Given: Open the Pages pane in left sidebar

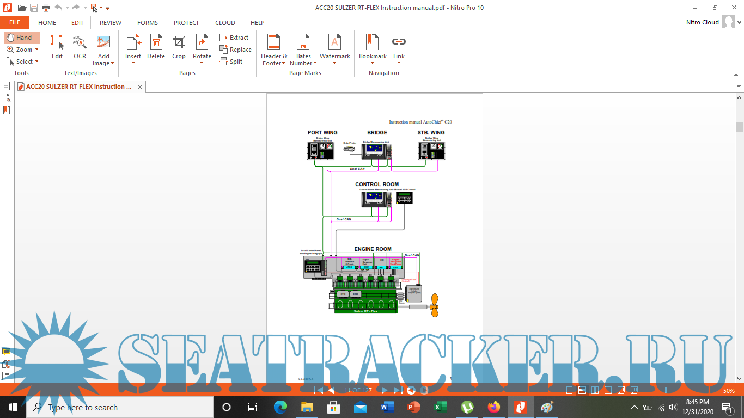Looking at the screenshot, I should coord(7,86).
